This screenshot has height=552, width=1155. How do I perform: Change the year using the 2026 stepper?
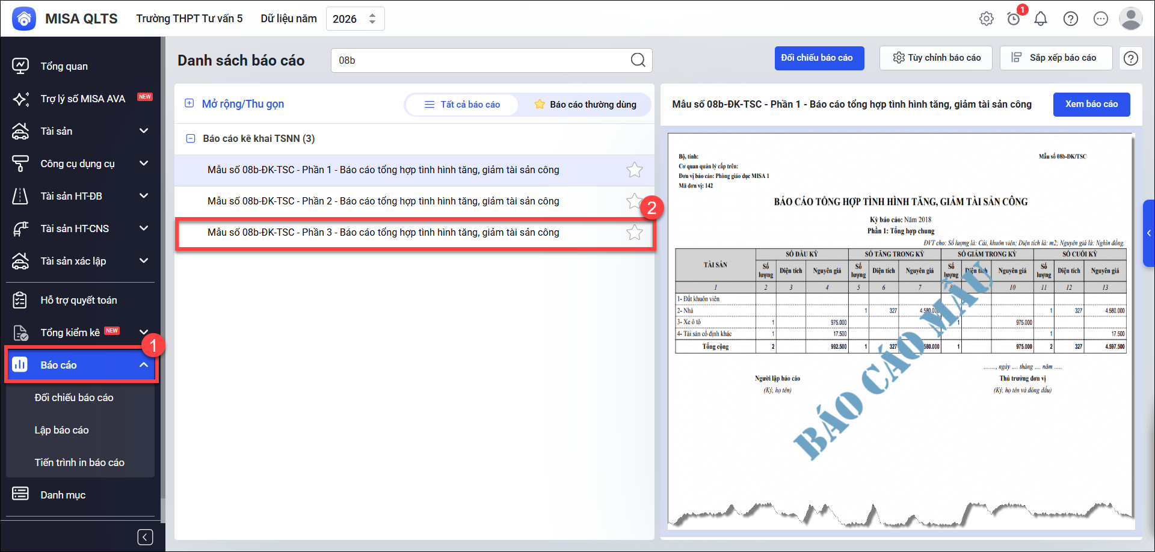372,19
